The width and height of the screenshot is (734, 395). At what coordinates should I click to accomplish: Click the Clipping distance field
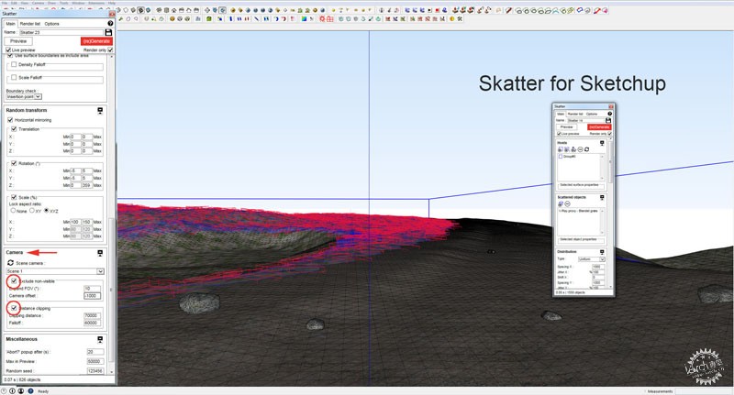coord(92,315)
